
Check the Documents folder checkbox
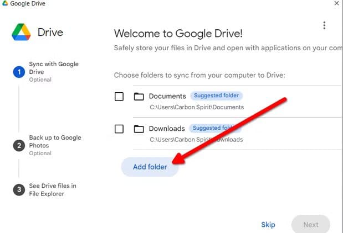point(119,96)
